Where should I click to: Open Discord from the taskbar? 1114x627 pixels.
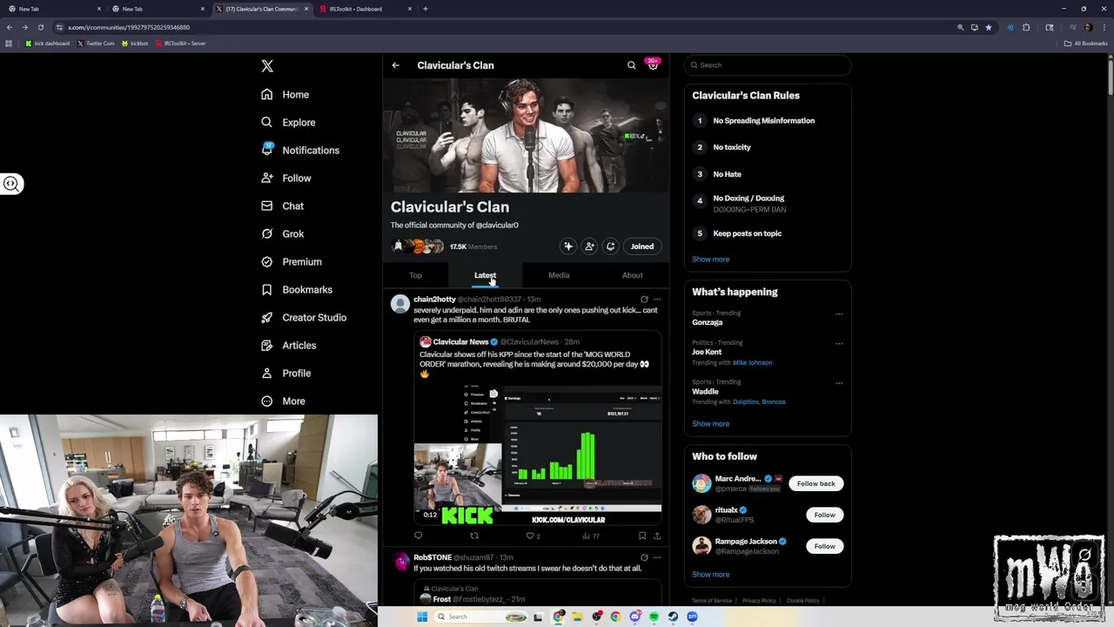tap(635, 617)
